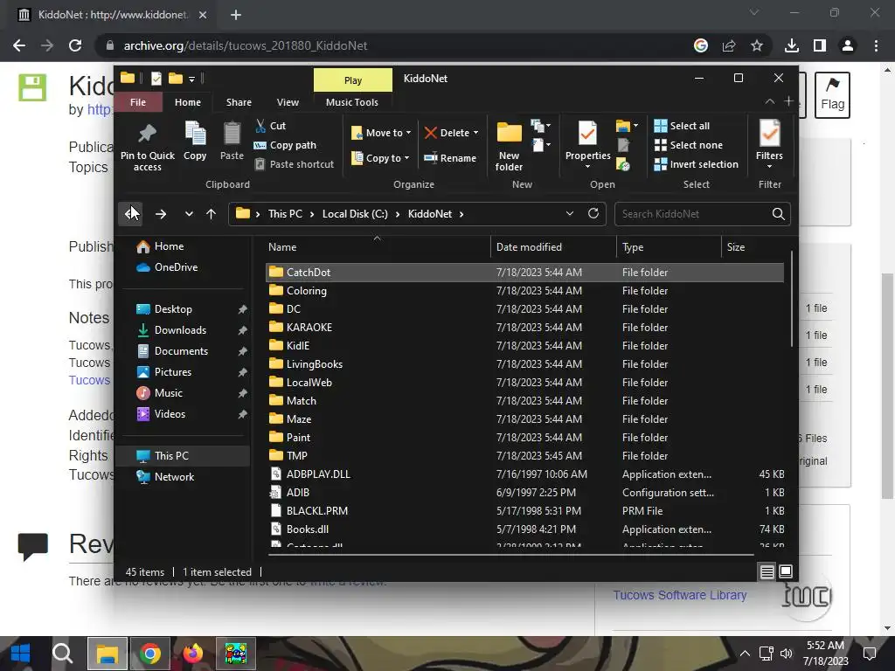Open Properties from the ribbon
895x671 pixels.
[x=587, y=145]
